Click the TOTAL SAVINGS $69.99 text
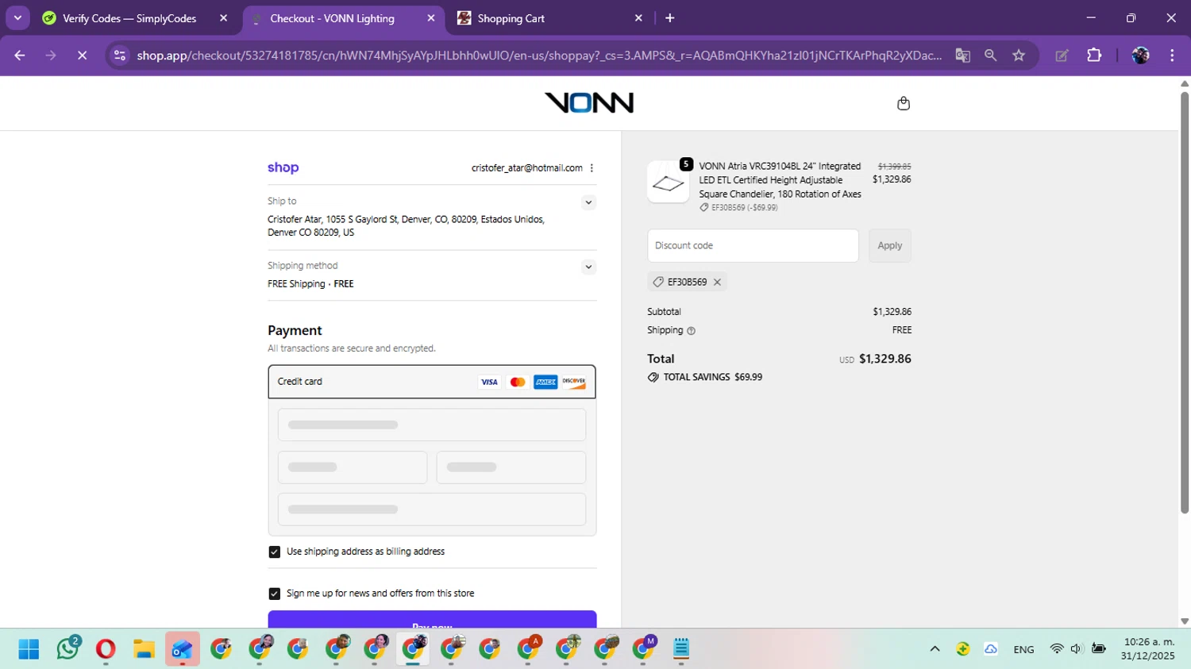Image resolution: width=1191 pixels, height=669 pixels. 712,377
